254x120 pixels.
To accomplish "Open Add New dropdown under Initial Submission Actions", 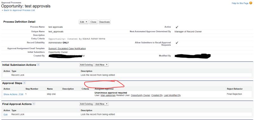I will coord(101,65).
